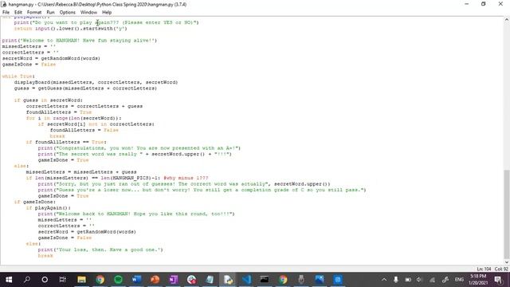
Task: Open Visual Studio Code from the taskbar
Action: pos(246,280)
